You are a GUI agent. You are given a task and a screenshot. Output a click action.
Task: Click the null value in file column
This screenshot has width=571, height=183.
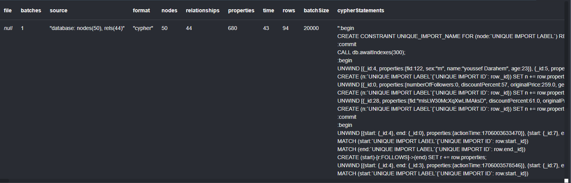[x=8, y=28]
